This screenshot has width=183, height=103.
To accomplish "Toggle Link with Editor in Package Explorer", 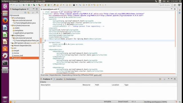I will click(29, 13).
